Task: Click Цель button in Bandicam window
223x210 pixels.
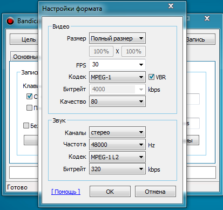Action: pos(24,39)
